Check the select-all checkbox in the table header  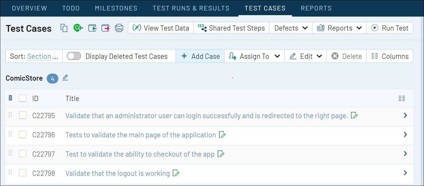click(x=22, y=98)
